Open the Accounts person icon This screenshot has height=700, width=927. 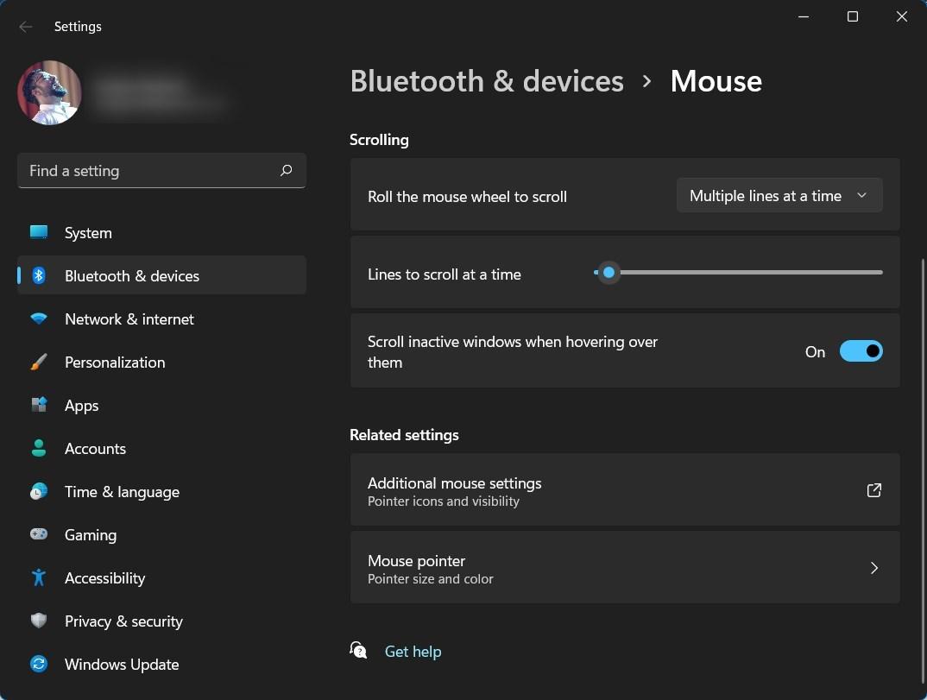click(39, 448)
